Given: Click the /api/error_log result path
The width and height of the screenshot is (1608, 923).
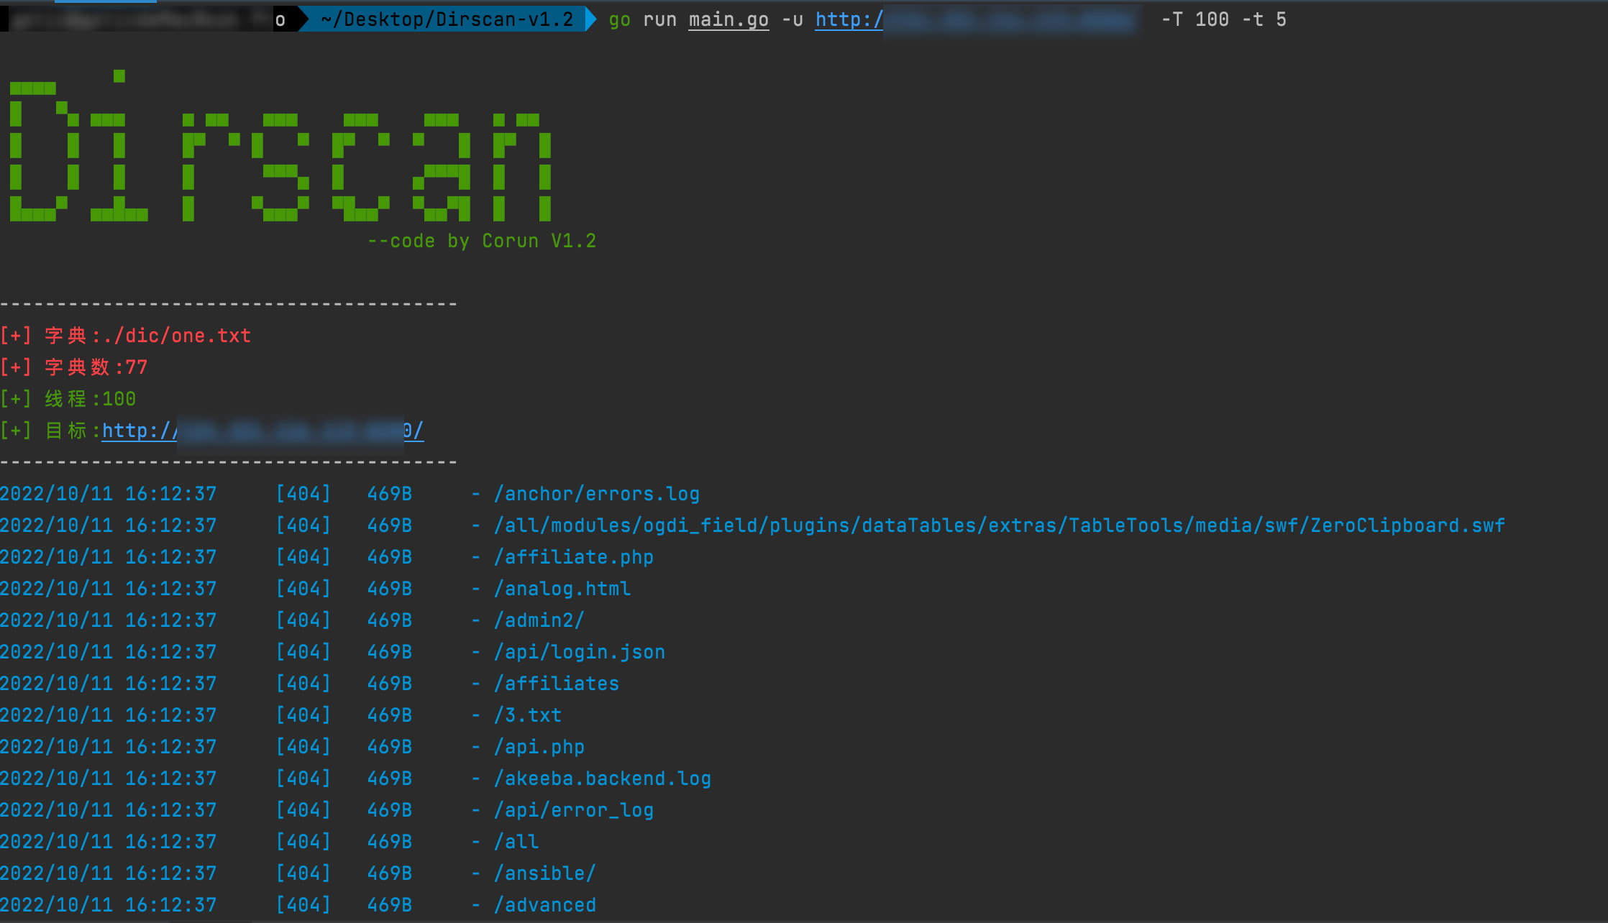Looking at the screenshot, I should [573, 810].
